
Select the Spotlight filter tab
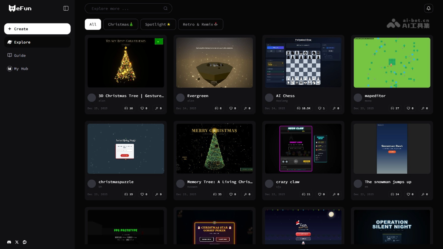(158, 24)
